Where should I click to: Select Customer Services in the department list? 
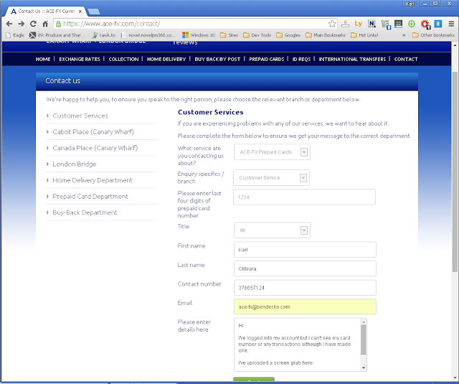click(80, 116)
